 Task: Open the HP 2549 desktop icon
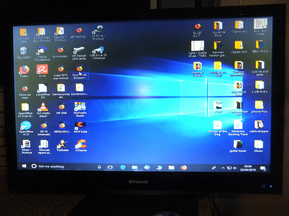(x=62, y=109)
